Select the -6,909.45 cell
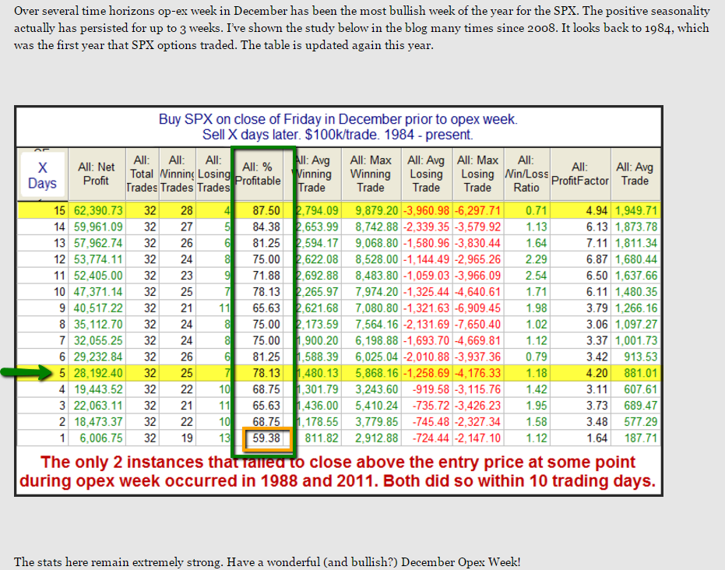Viewport: 725px width, 570px height. (x=477, y=308)
